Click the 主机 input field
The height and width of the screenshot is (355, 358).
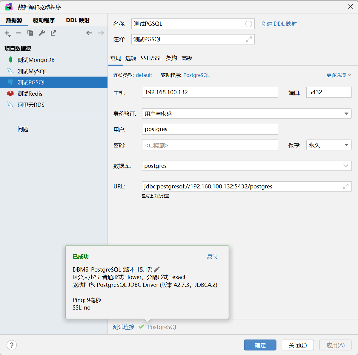(x=210, y=92)
